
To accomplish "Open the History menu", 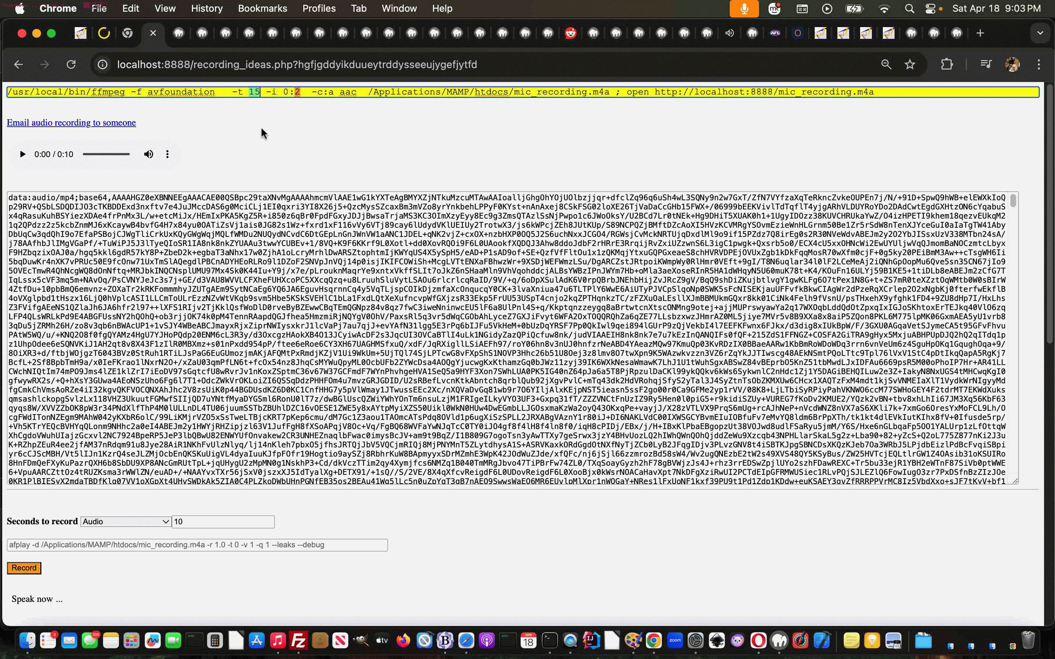I will 207,8.
